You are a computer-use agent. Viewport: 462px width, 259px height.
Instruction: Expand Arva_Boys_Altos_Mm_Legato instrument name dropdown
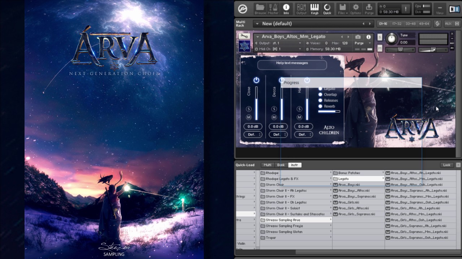(257, 37)
